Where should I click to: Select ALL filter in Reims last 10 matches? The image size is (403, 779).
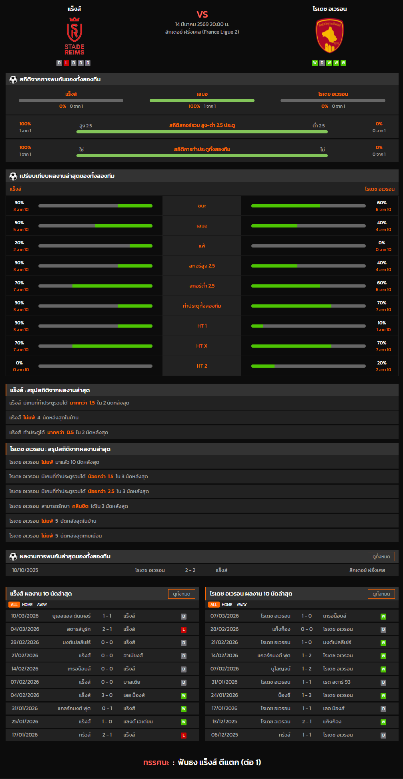14,605
